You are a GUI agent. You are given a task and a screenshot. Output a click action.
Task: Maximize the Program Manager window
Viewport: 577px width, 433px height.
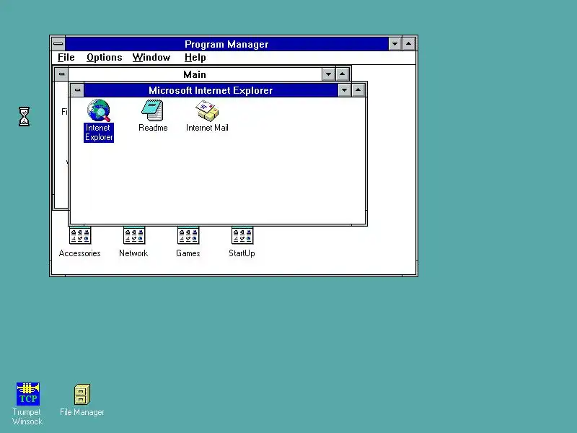click(409, 44)
